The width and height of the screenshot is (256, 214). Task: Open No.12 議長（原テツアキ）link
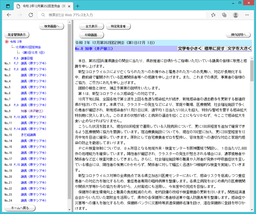coord(33,129)
